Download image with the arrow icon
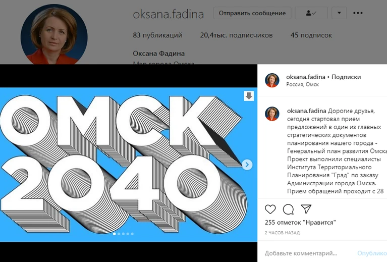This screenshot has height=262, width=387. pos(249,96)
